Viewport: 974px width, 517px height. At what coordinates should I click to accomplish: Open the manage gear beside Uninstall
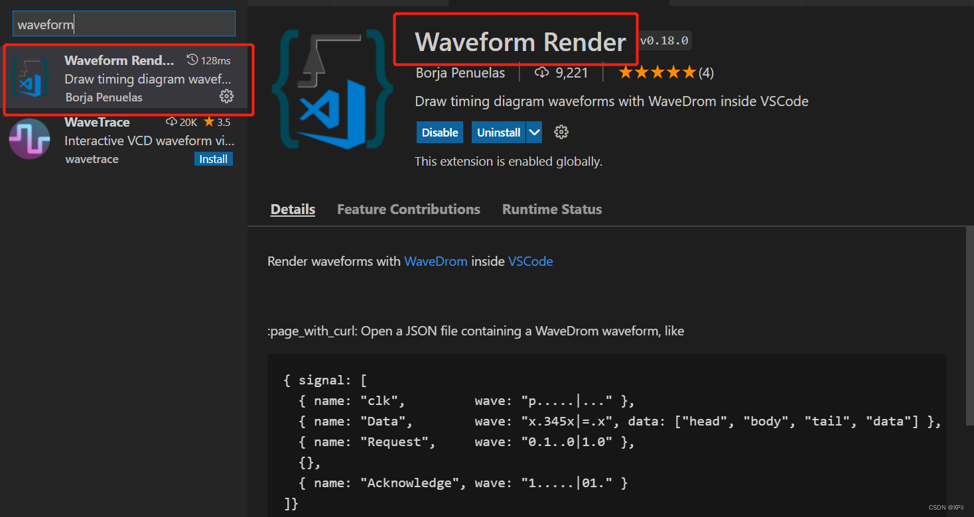pyautogui.click(x=561, y=133)
